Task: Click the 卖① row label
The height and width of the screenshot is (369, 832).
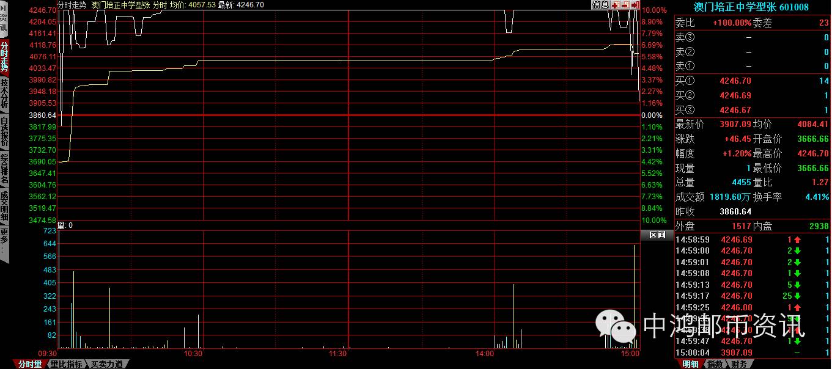Action: [x=685, y=66]
